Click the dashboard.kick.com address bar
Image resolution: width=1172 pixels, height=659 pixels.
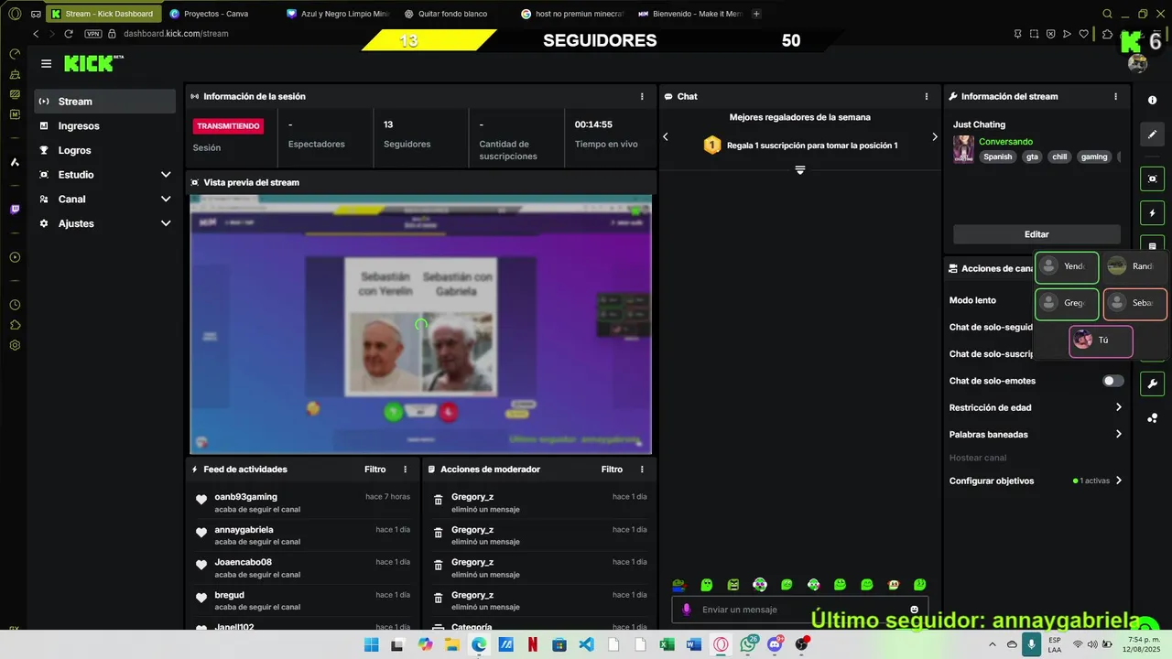[x=177, y=34]
